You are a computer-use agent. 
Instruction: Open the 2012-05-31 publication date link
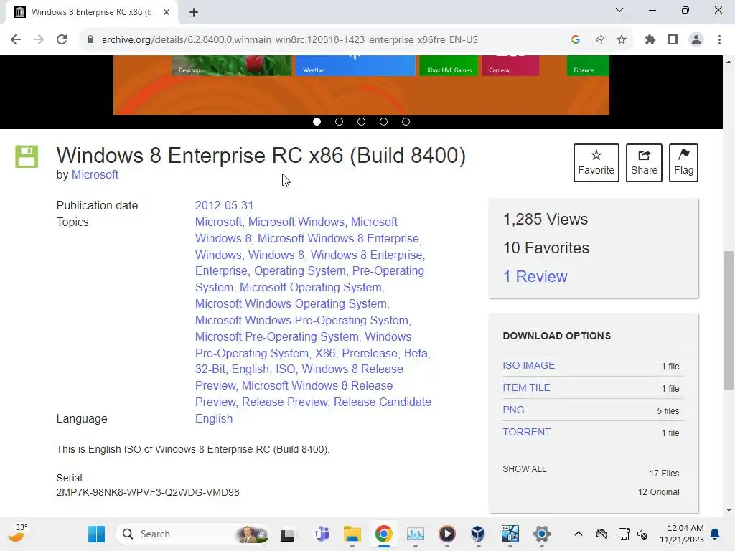coord(224,206)
